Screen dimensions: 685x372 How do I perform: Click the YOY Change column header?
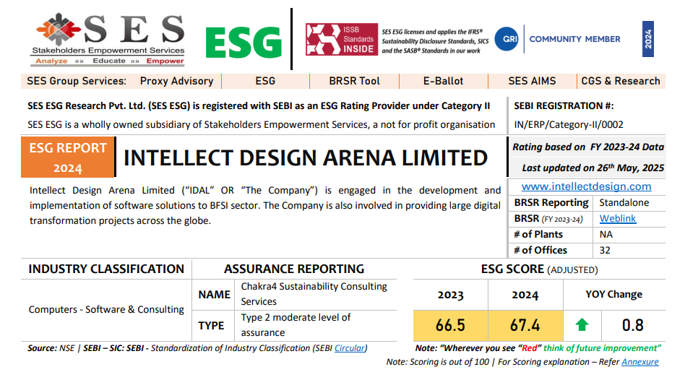(x=613, y=295)
